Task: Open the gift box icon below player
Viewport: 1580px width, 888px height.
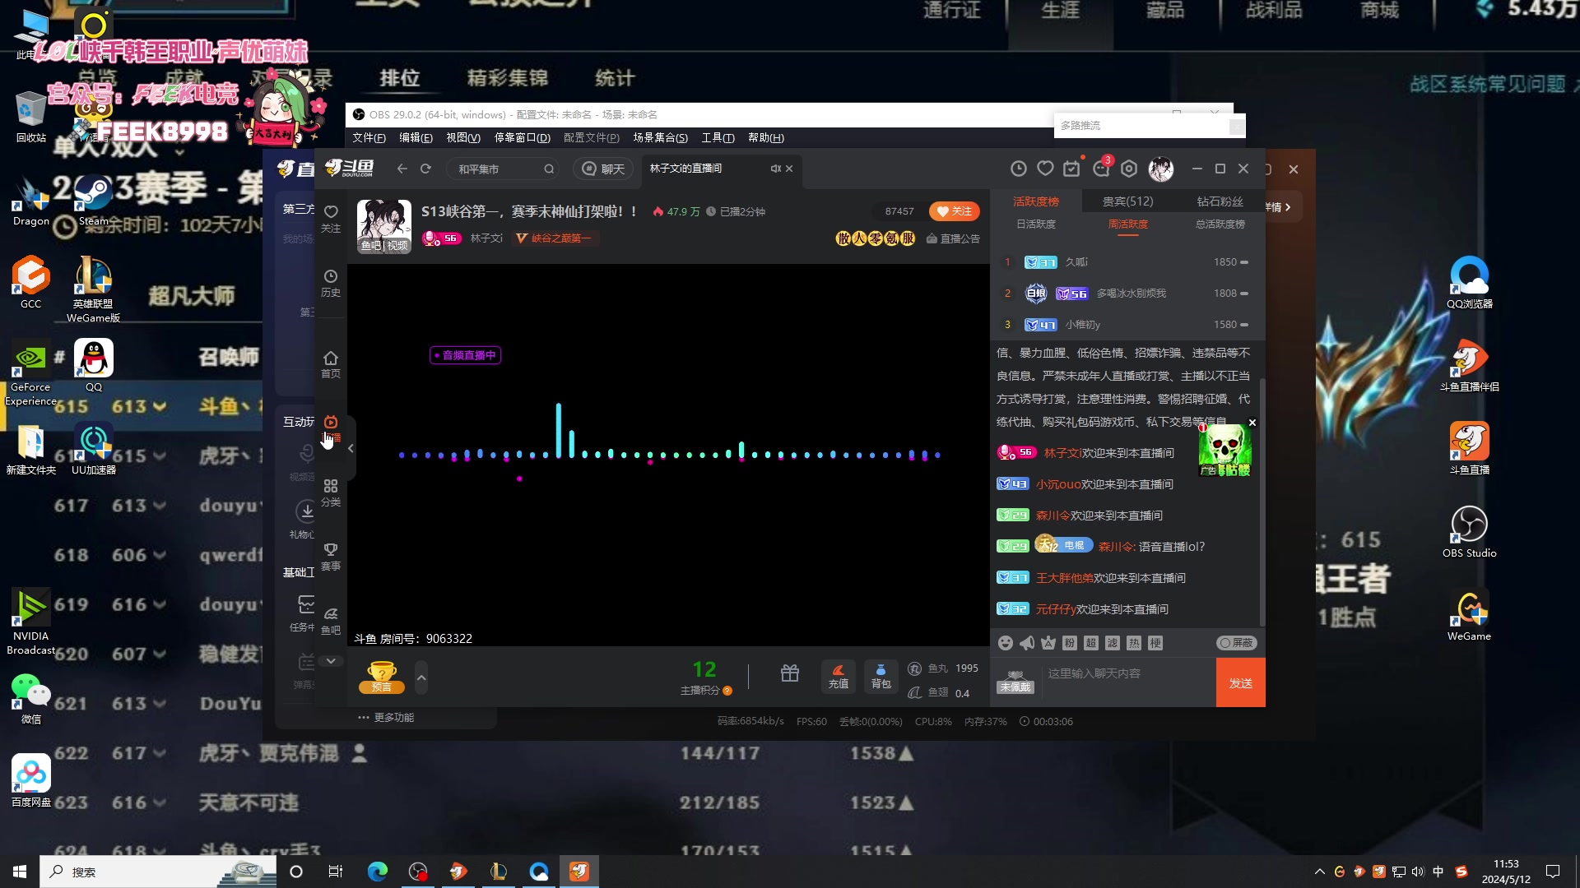Action: 790,674
